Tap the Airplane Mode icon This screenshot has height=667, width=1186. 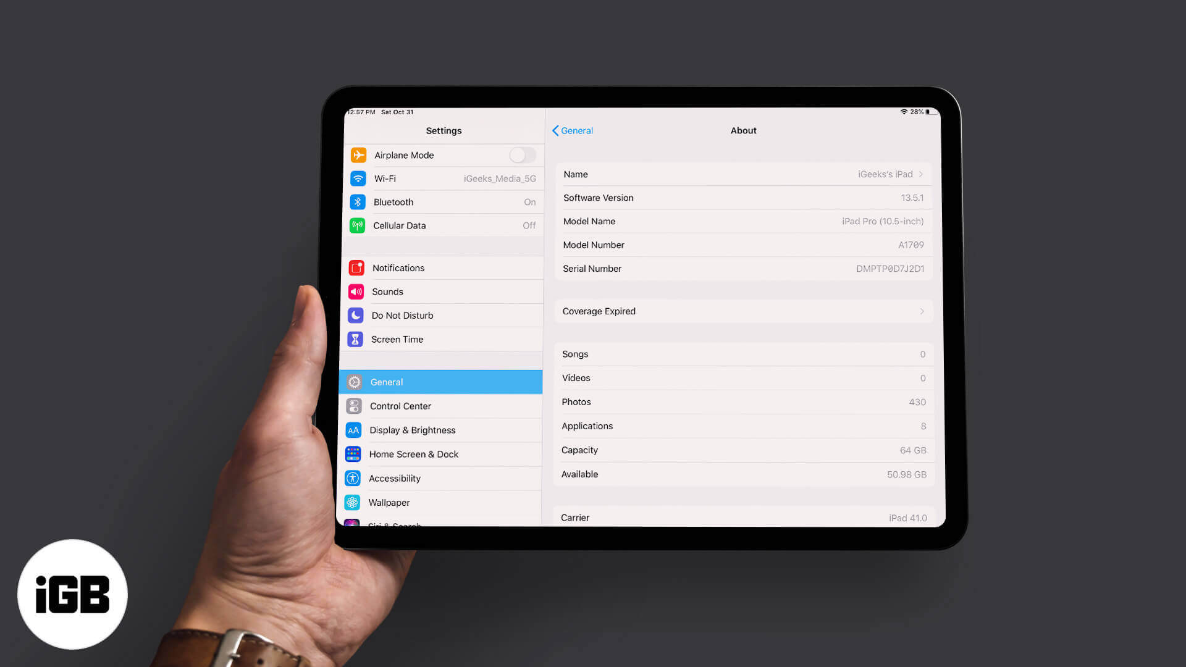(x=357, y=154)
